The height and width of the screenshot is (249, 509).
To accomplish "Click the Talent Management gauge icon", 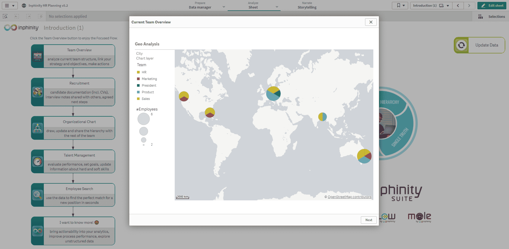I will point(37,162).
